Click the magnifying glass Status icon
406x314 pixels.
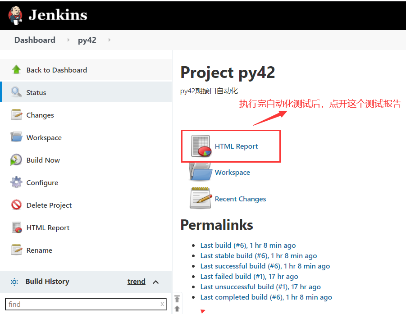(x=16, y=92)
